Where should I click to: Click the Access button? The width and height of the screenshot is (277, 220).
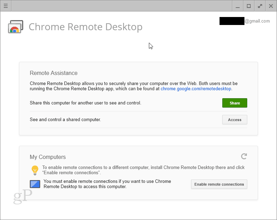pyautogui.click(x=235, y=120)
